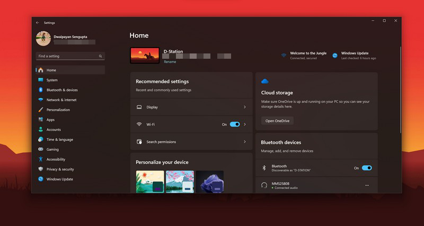Open the Time & language section
424x226 pixels.
[59, 140]
